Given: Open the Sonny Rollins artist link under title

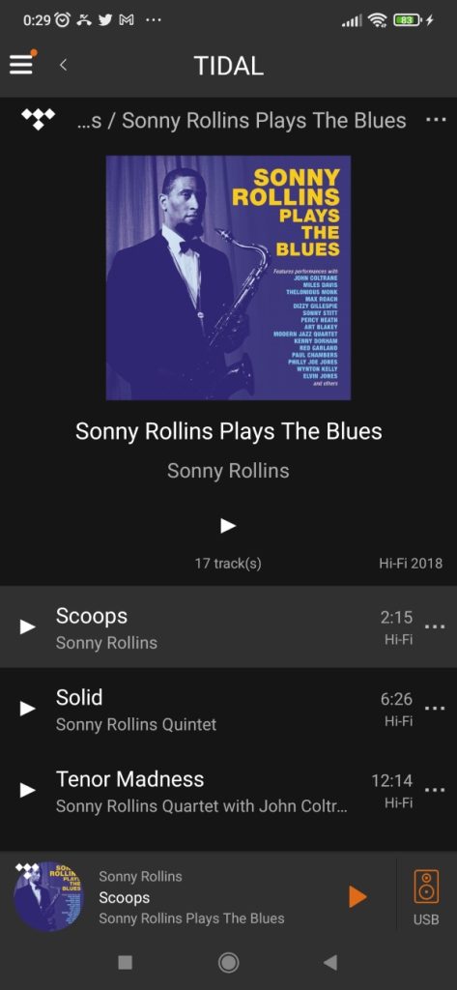Looking at the screenshot, I should (x=228, y=471).
